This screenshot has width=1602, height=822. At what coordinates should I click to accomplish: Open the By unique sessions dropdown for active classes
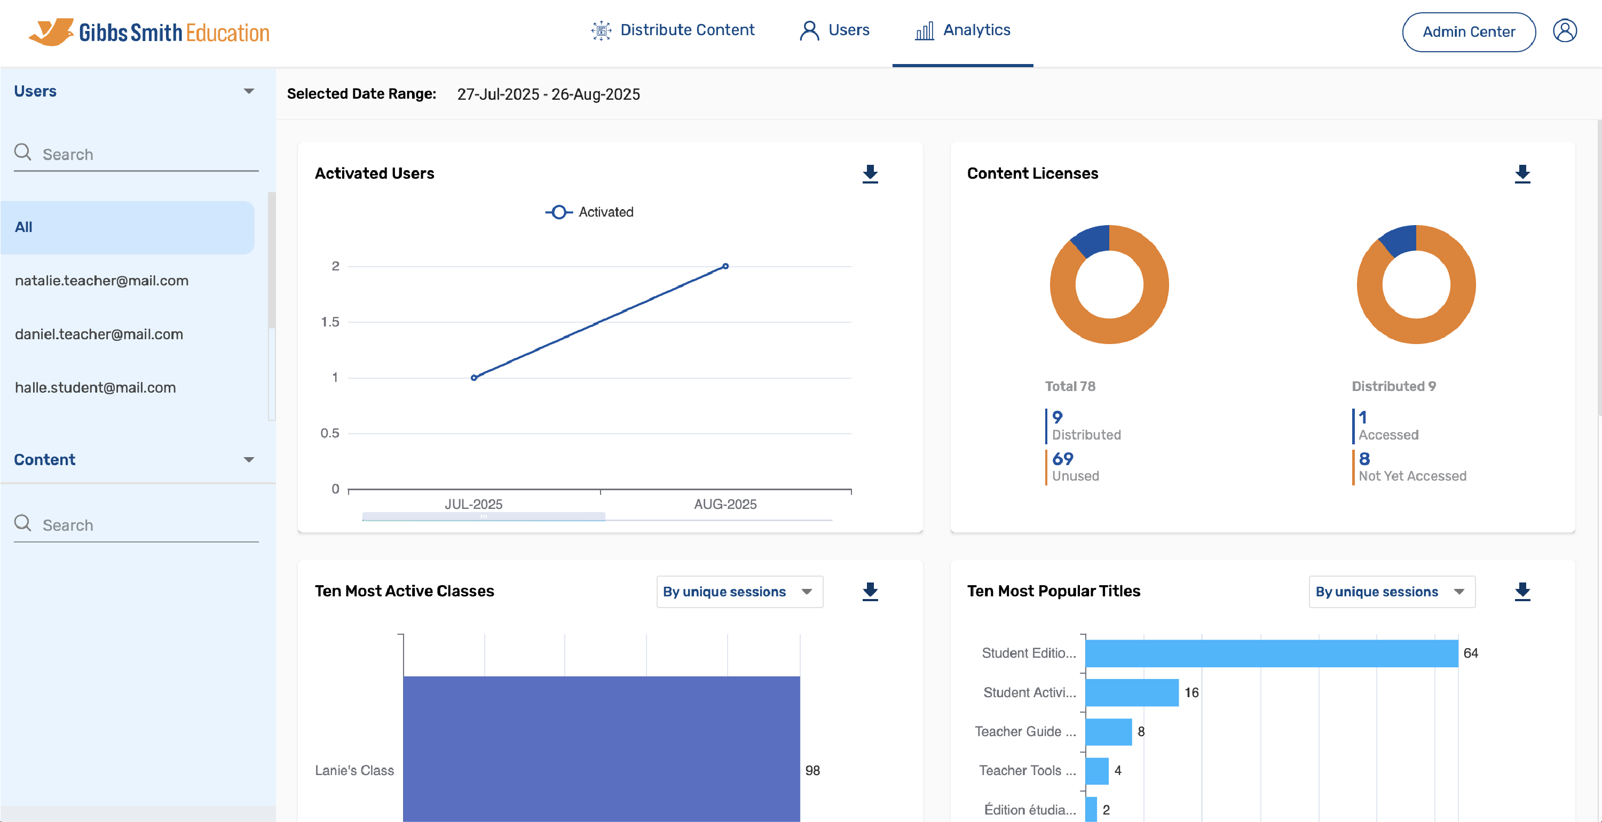pyautogui.click(x=739, y=592)
